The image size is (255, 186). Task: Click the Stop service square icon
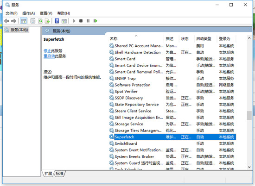coord(81,21)
